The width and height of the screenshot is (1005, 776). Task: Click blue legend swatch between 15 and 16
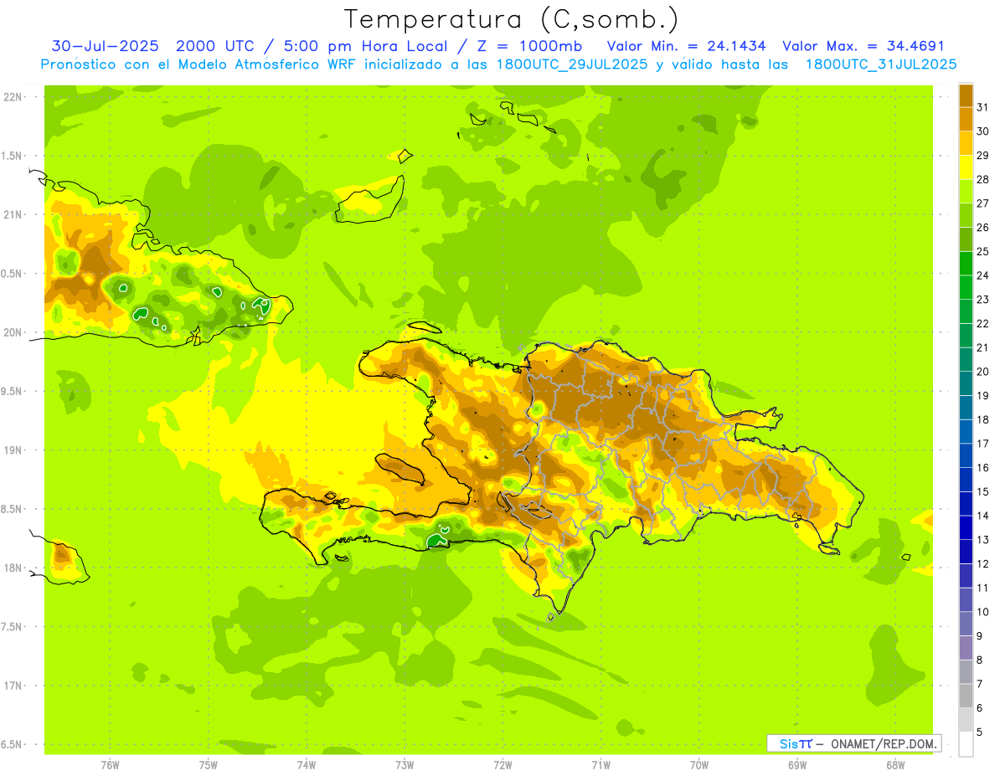pyautogui.click(x=966, y=479)
